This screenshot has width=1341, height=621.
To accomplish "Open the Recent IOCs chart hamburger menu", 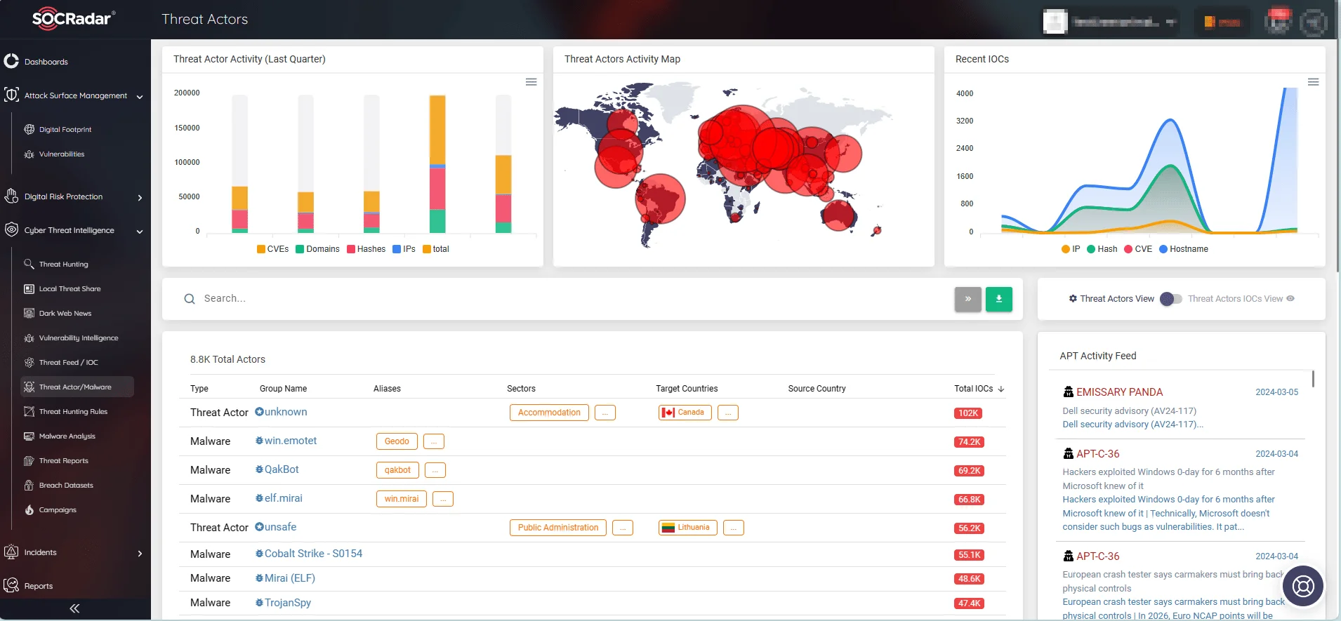I will point(1313,82).
